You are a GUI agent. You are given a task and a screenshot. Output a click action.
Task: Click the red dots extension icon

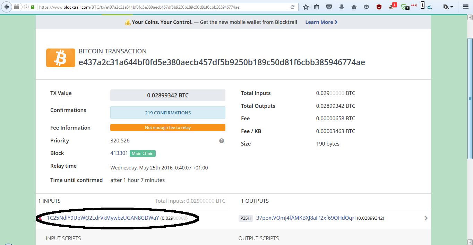[414, 5]
